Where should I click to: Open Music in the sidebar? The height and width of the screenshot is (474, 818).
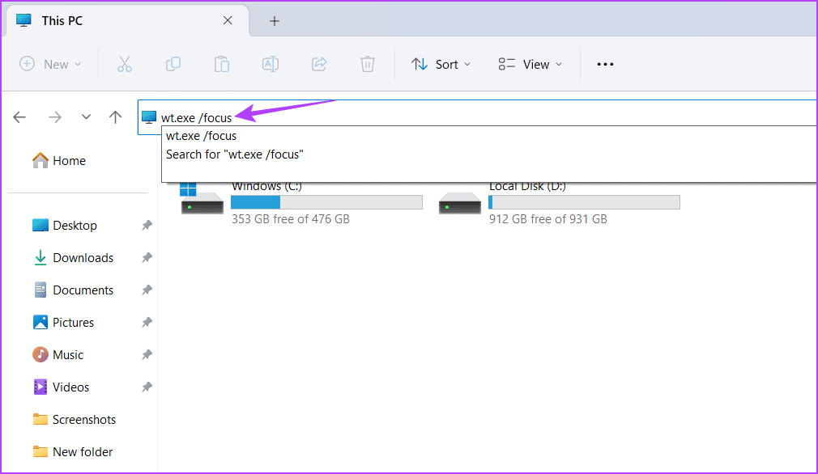click(x=58, y=355)
